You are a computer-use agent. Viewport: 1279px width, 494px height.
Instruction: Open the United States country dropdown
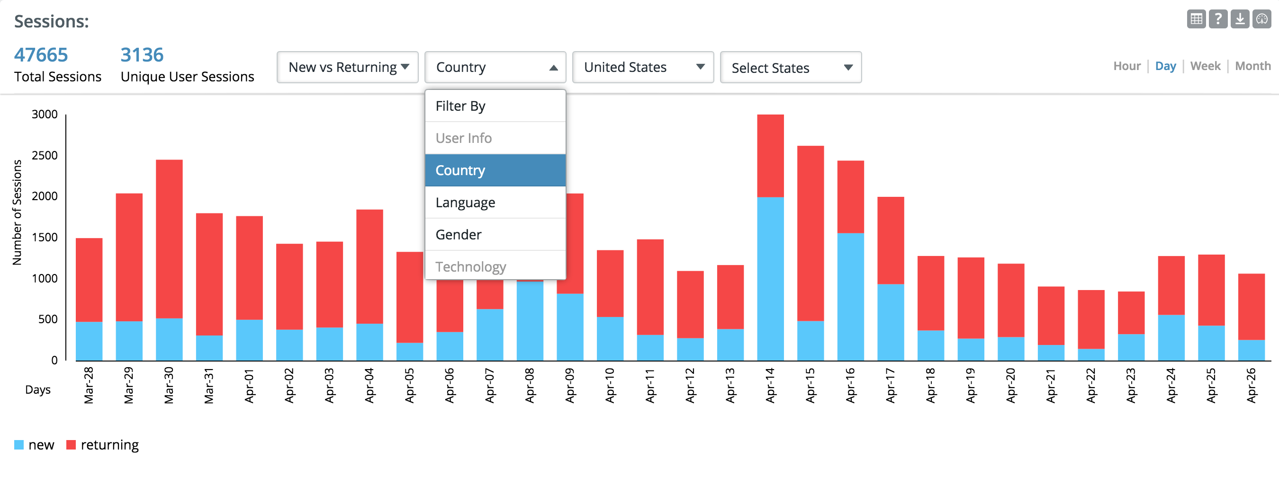(x=643, y=67)
